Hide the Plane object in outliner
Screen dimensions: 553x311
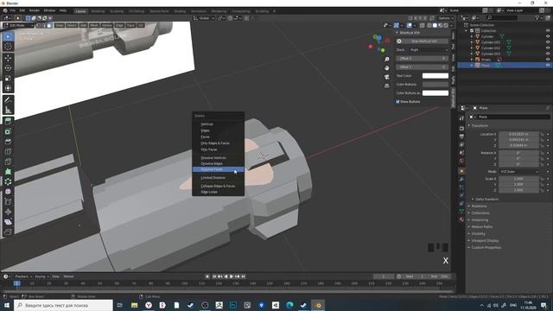point(548,66)
